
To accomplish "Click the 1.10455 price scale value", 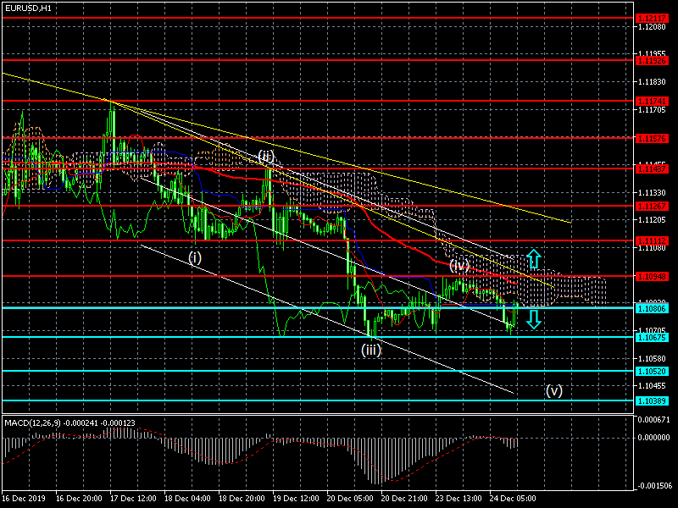I will (x=652, y=386).
